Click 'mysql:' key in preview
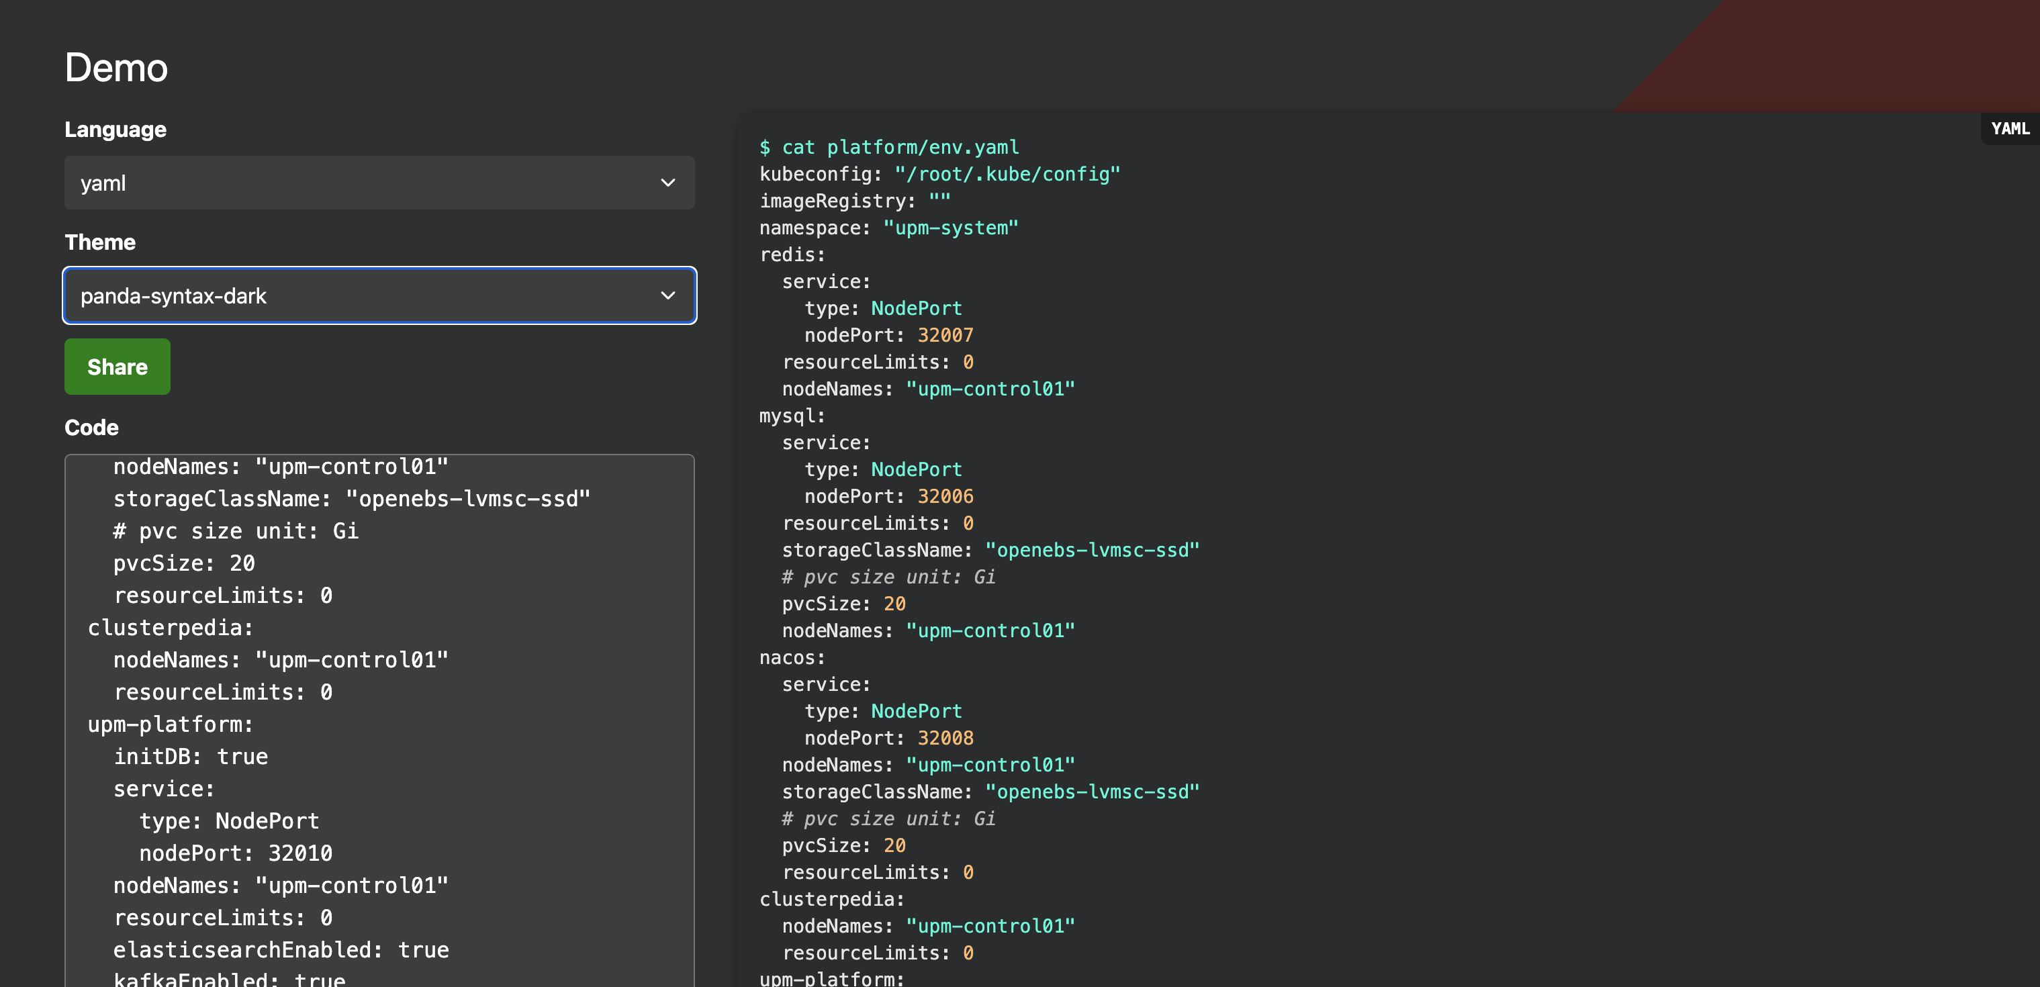 tap(793, 416)
